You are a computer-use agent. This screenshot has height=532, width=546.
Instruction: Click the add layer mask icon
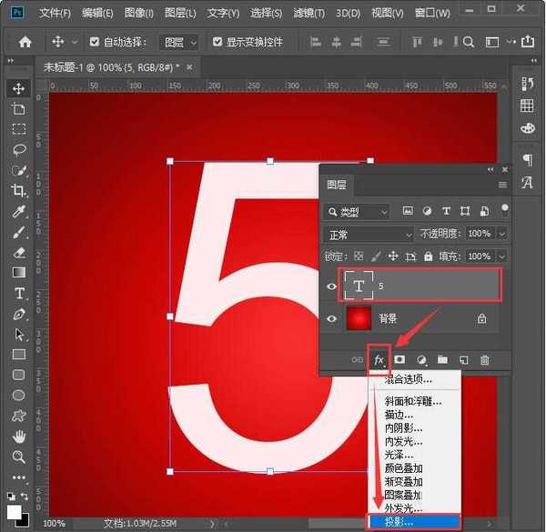[399, 360]
